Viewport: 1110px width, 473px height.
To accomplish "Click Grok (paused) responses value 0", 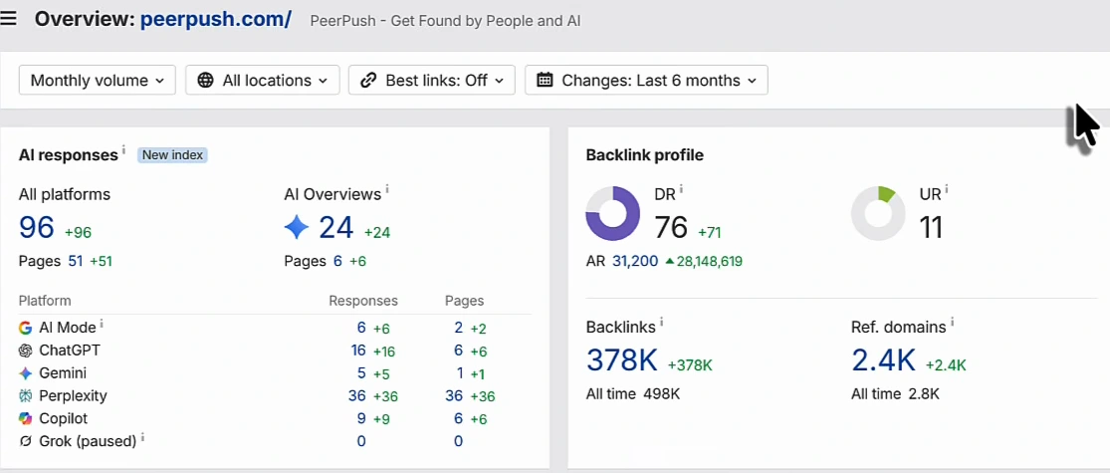I will 361,441.
